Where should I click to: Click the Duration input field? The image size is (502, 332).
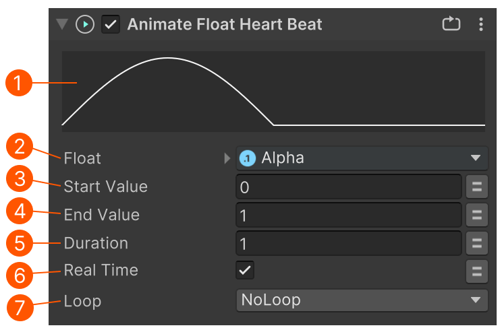pos(349,243)
